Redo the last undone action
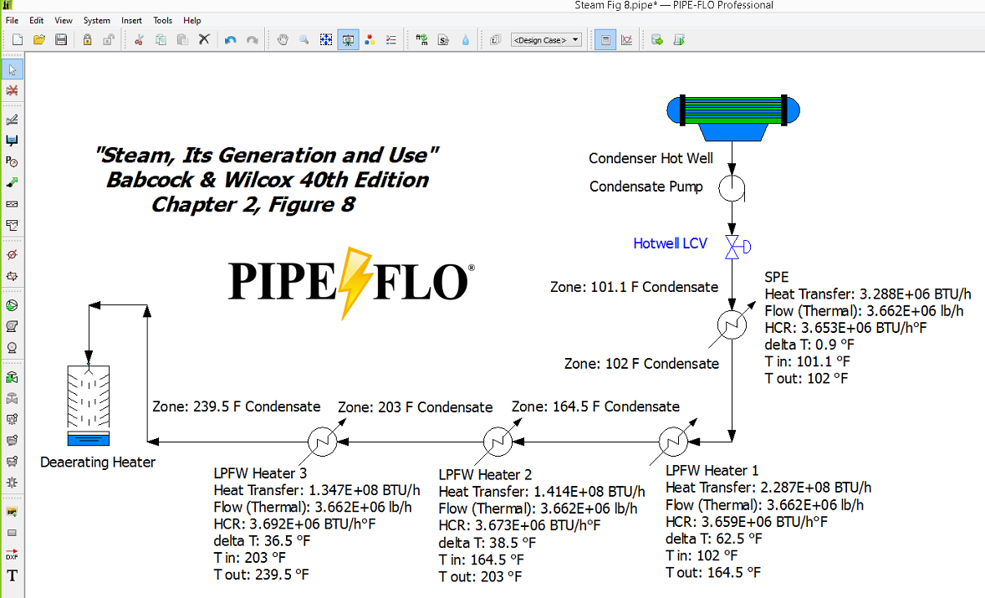Screen dimensions: 985x598 252,39
